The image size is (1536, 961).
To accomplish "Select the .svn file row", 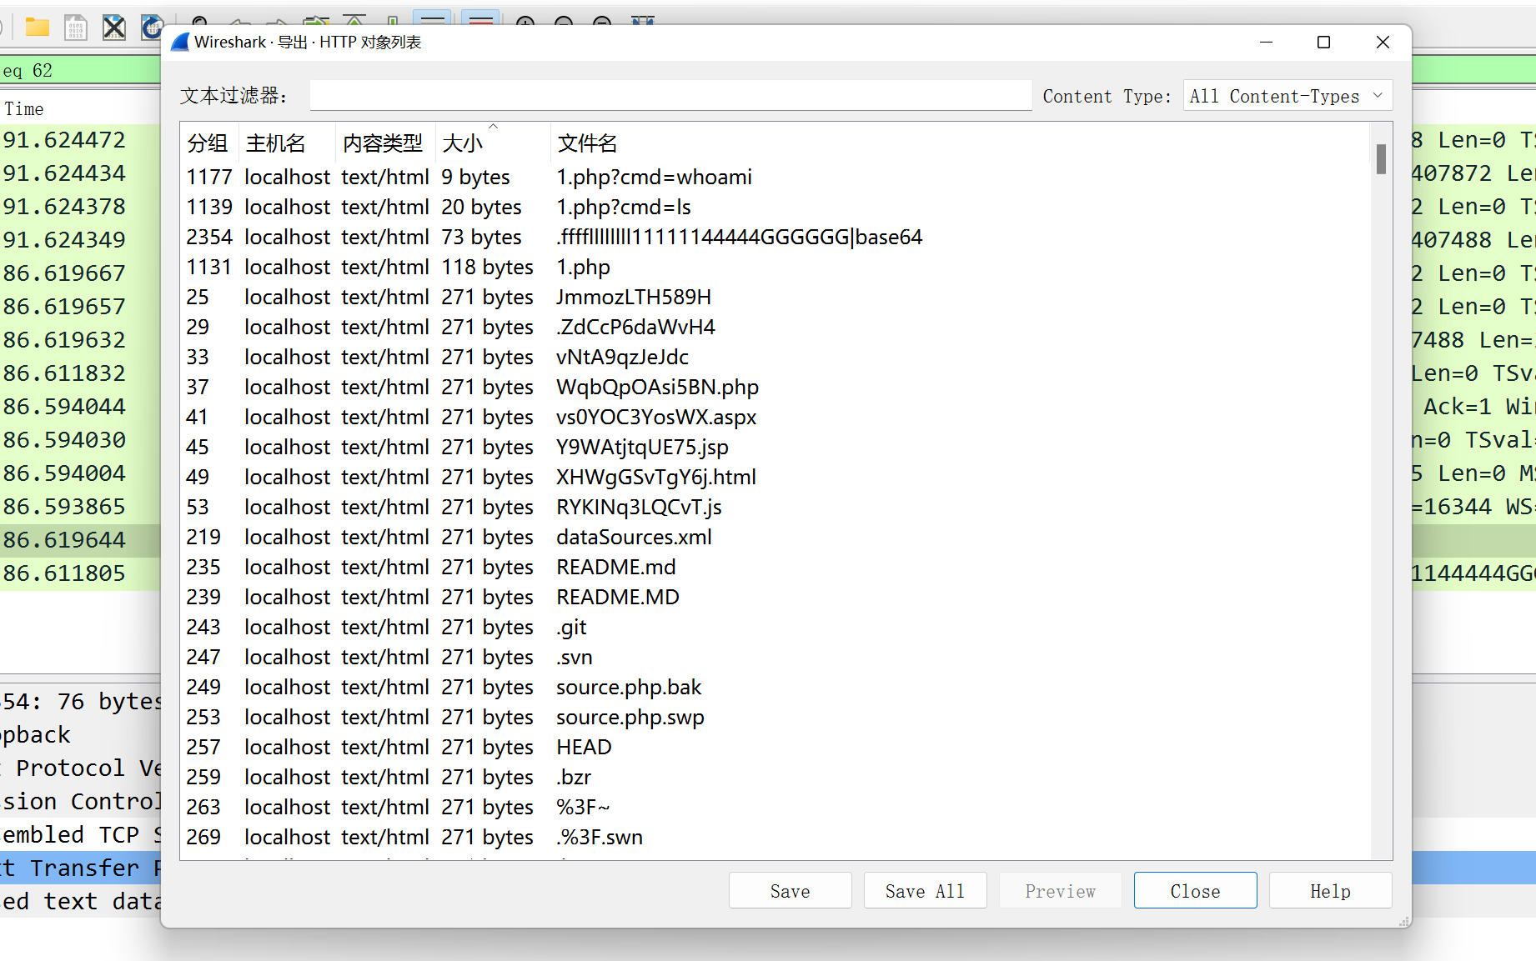I will pyautogui.click(x=776, y=657).
